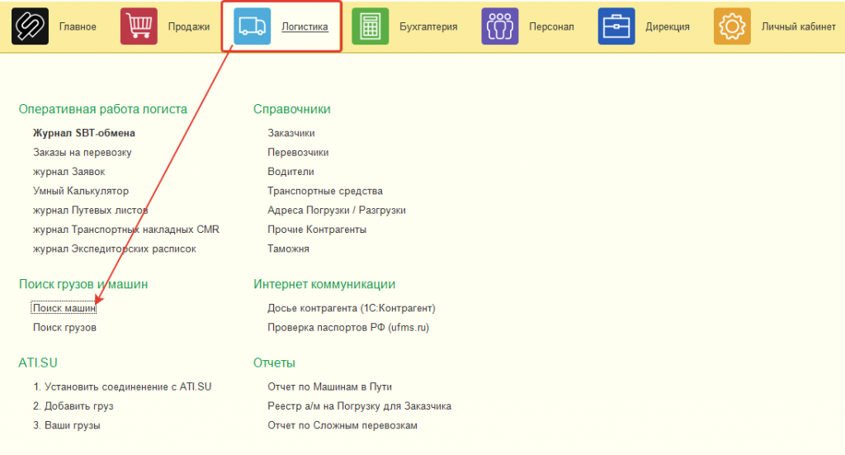This screenshot has height=455, width=845.
Task: Open the Личный кабинет section label
Action: point(799,26)
